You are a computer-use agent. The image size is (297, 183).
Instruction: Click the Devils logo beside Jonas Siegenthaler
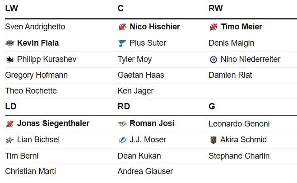click(x=10, y=124)
